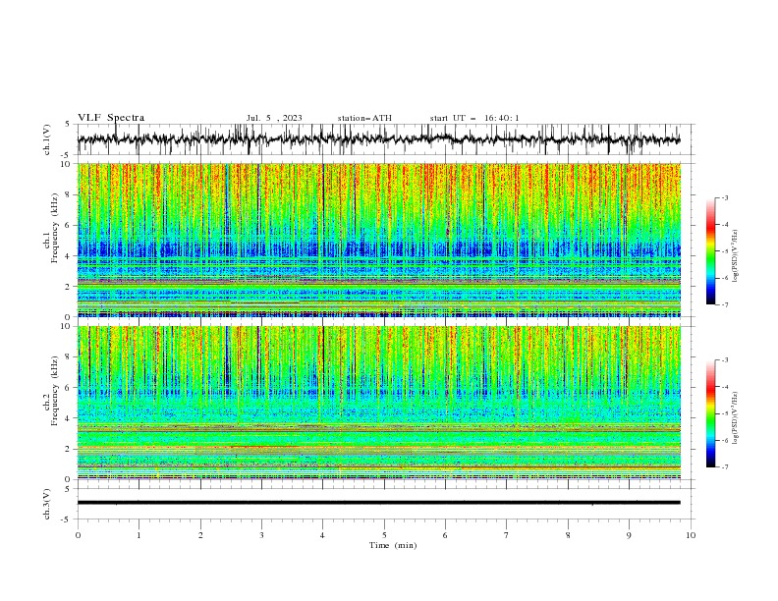Click time axis tick label "3"
This screenshot has width=778, height=601.
[261, 535]
